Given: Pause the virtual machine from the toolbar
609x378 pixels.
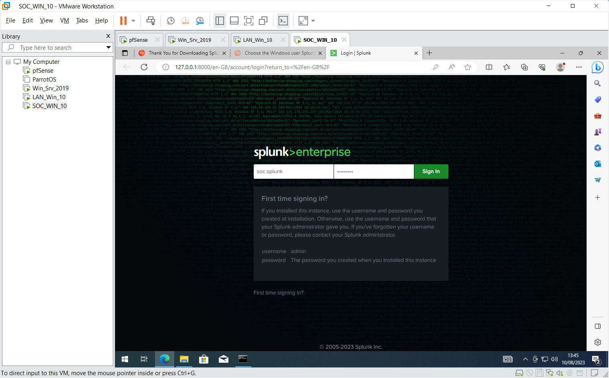Looking at the screenshot, I should [x=123, y=20].
